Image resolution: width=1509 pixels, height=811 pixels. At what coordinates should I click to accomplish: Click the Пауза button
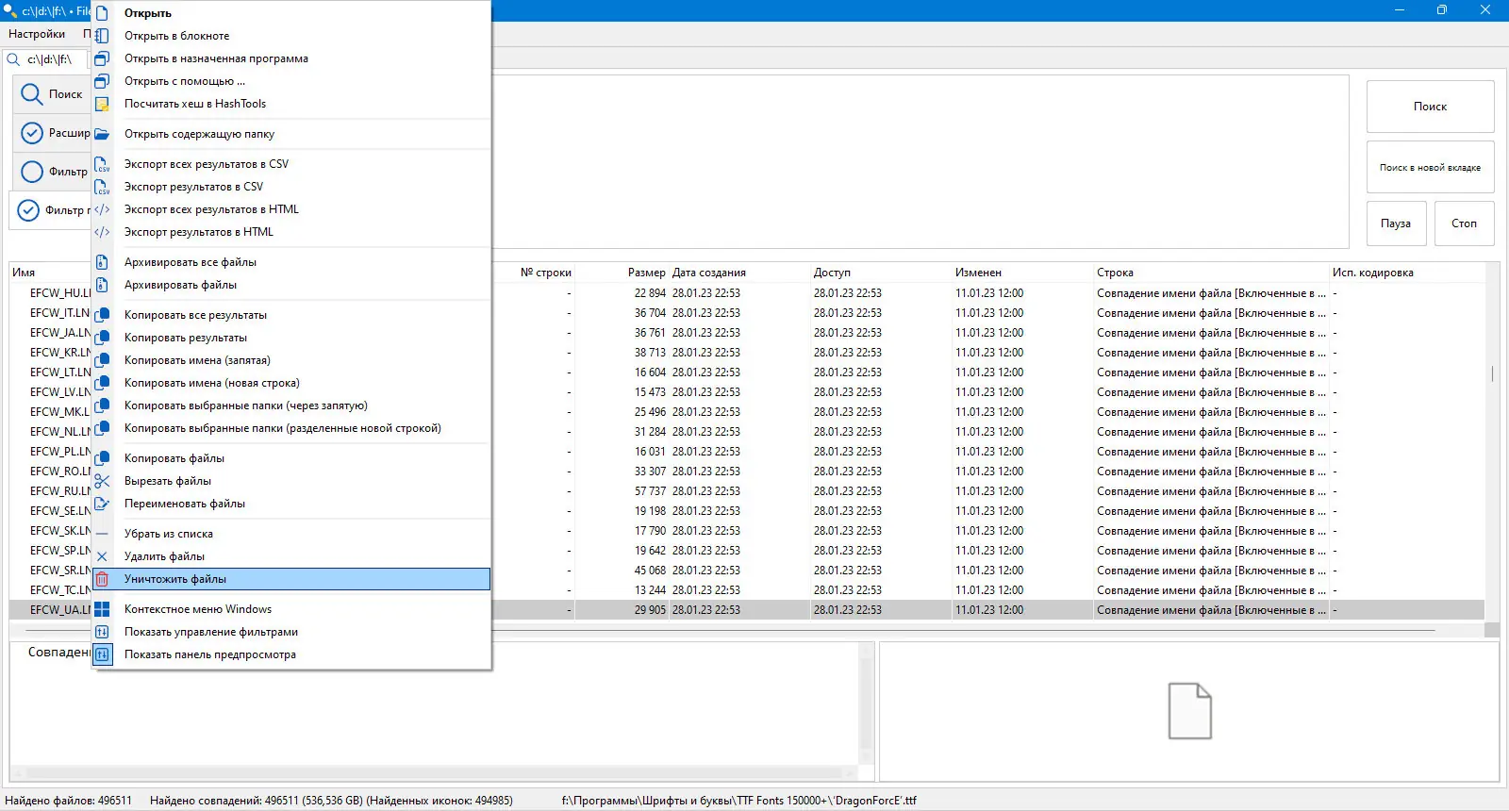coord(1396,223)
